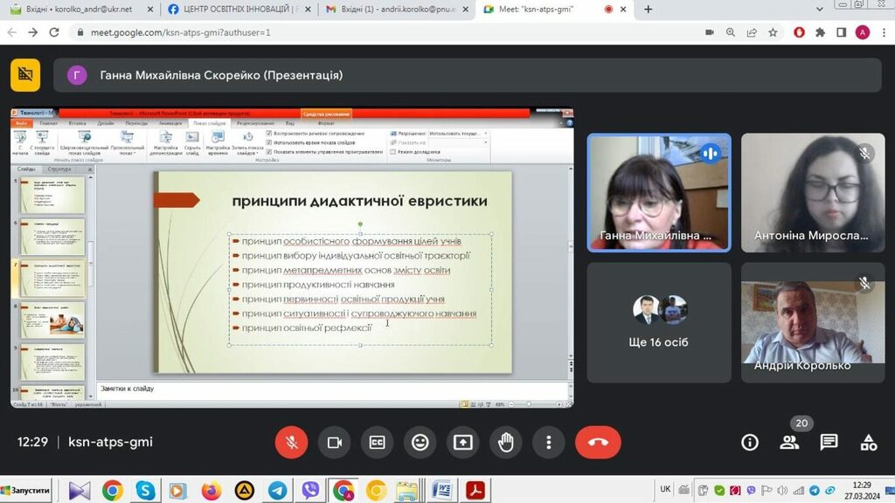Raise your hand in the meeting
The image size is (895, 503).
point(505,442)
